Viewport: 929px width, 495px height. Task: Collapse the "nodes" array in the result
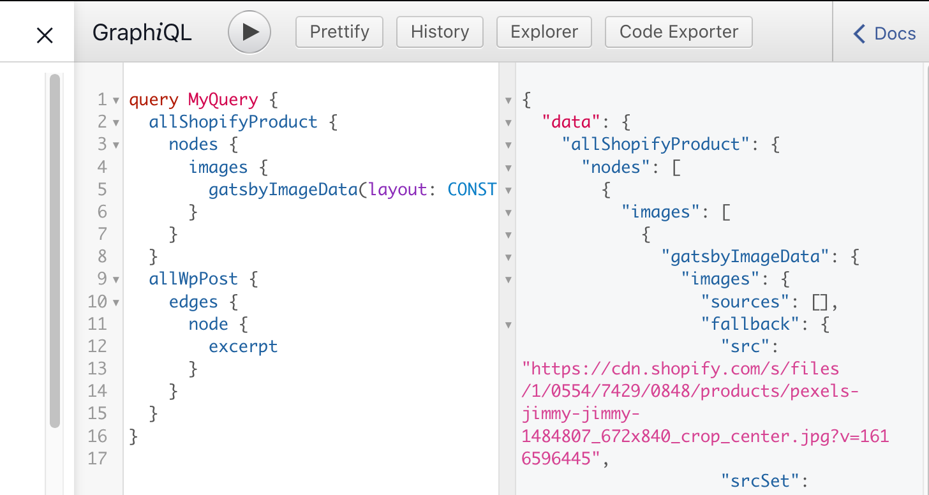[509, 168]
